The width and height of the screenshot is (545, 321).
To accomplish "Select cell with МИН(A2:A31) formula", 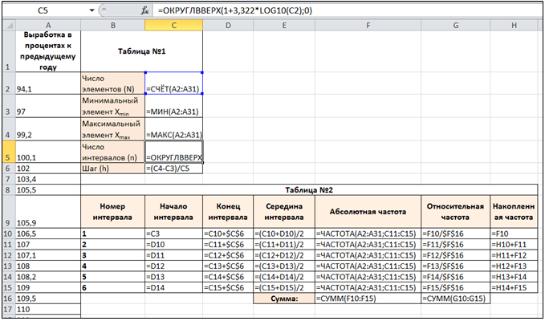I will (173, 112).
